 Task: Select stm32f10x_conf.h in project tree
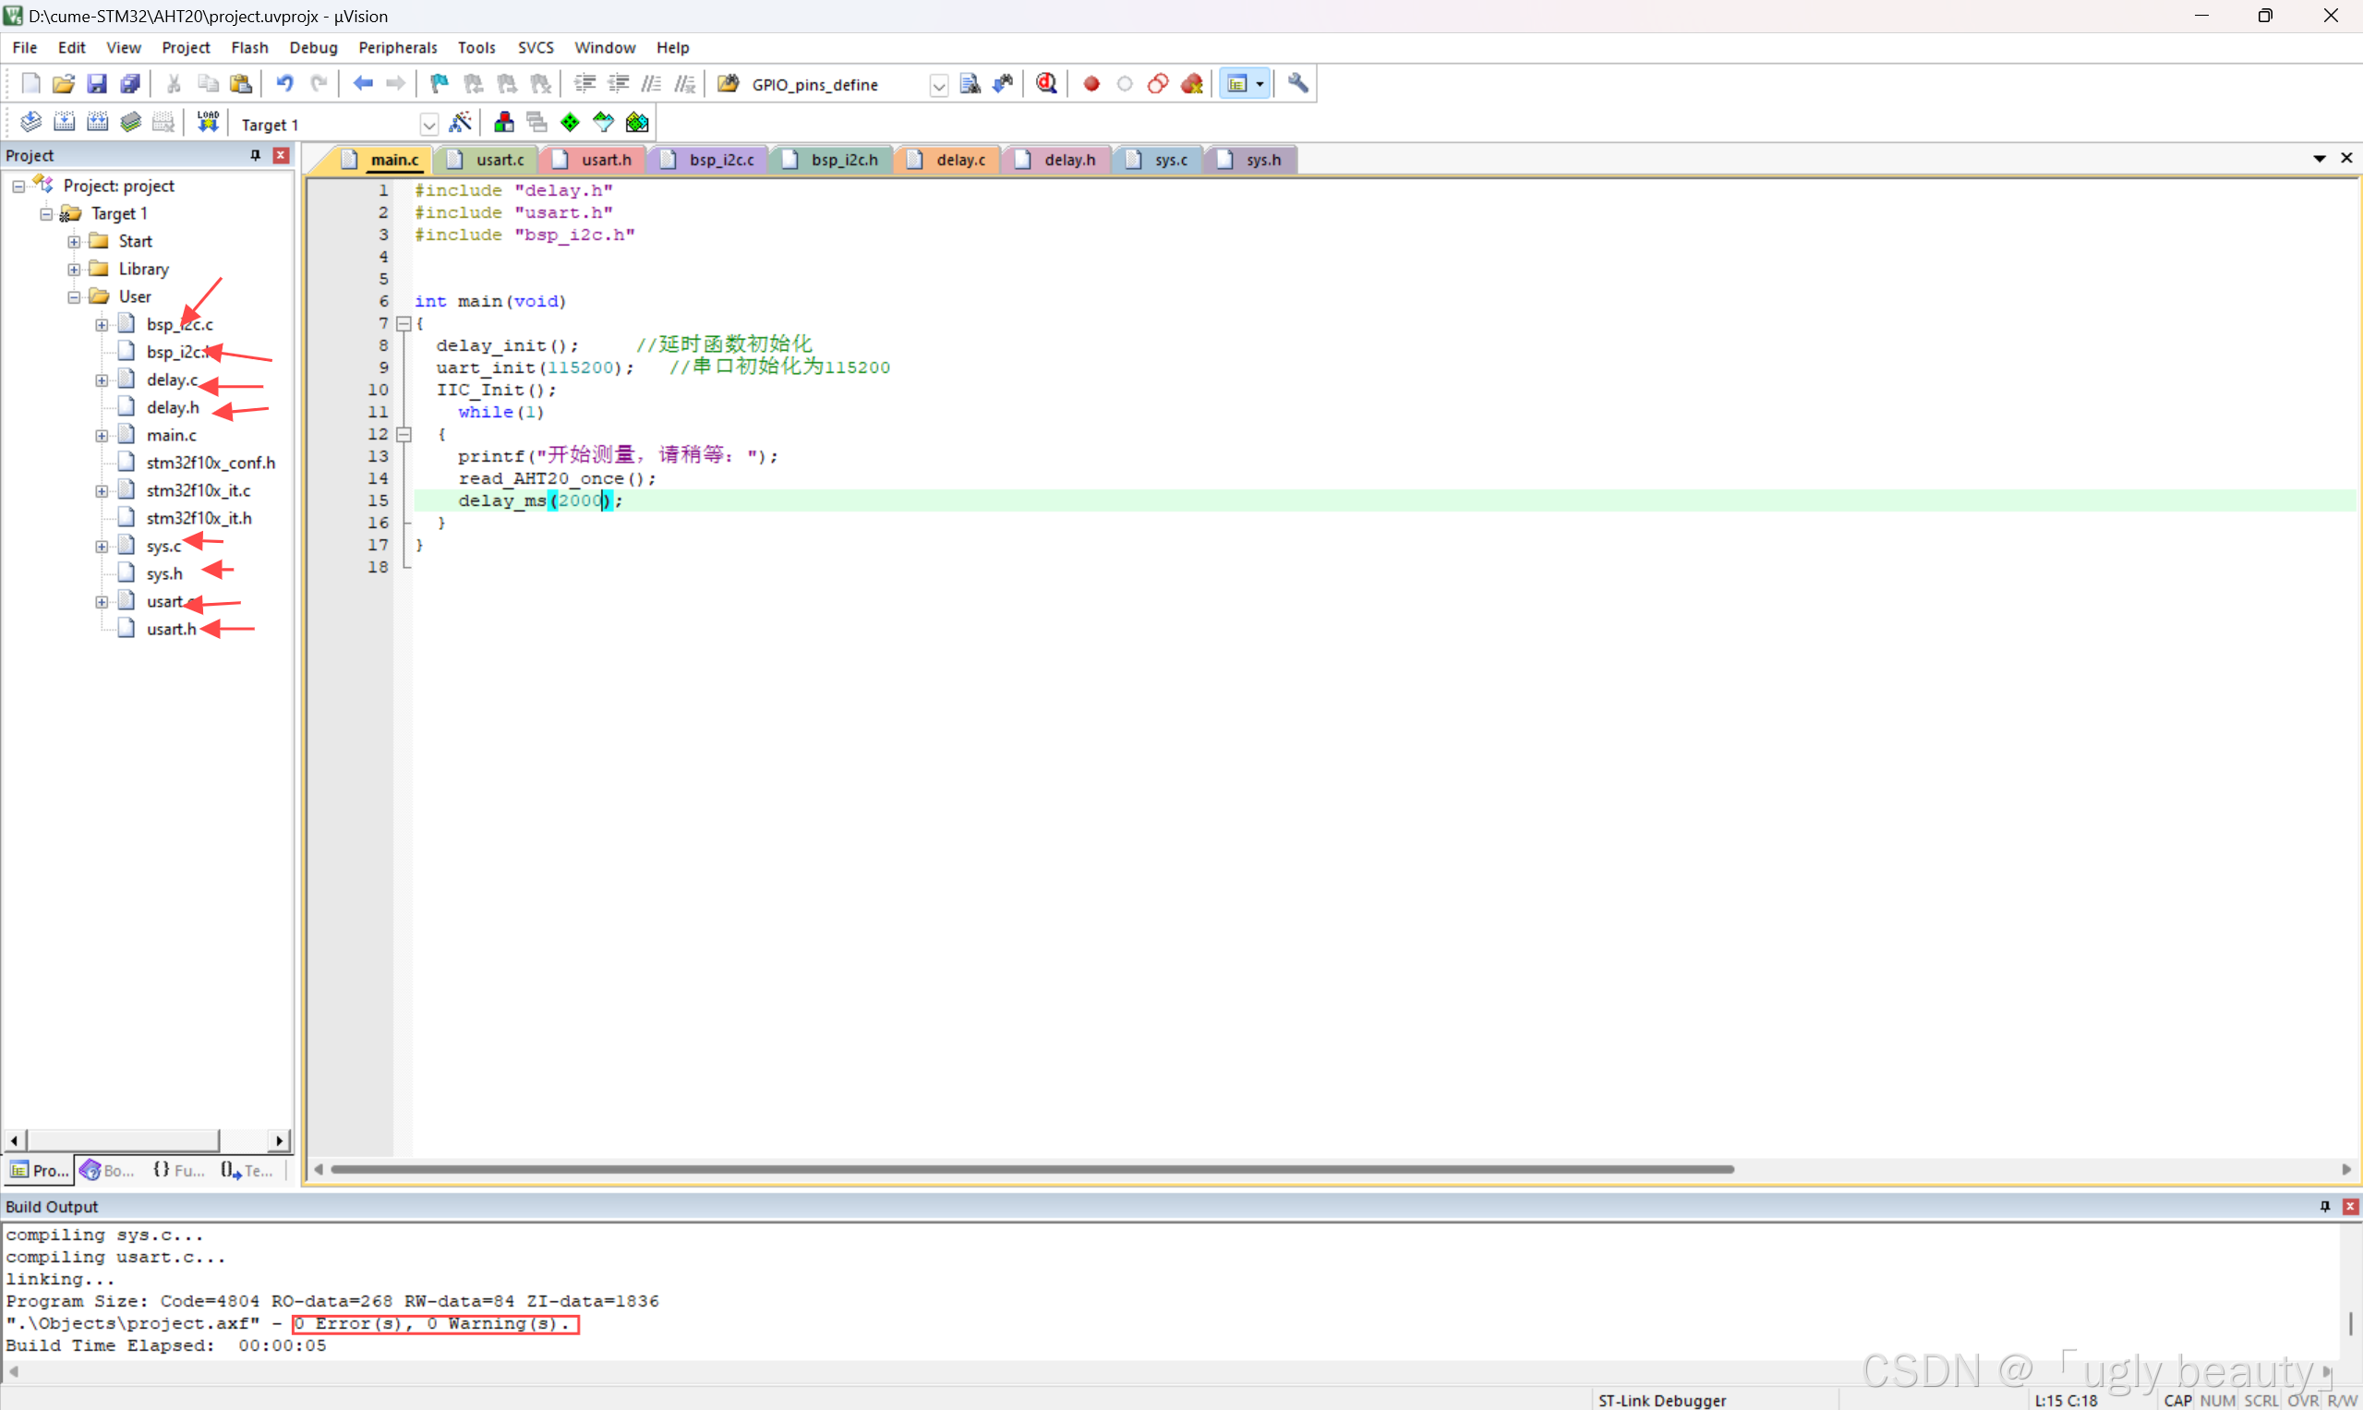210,463
